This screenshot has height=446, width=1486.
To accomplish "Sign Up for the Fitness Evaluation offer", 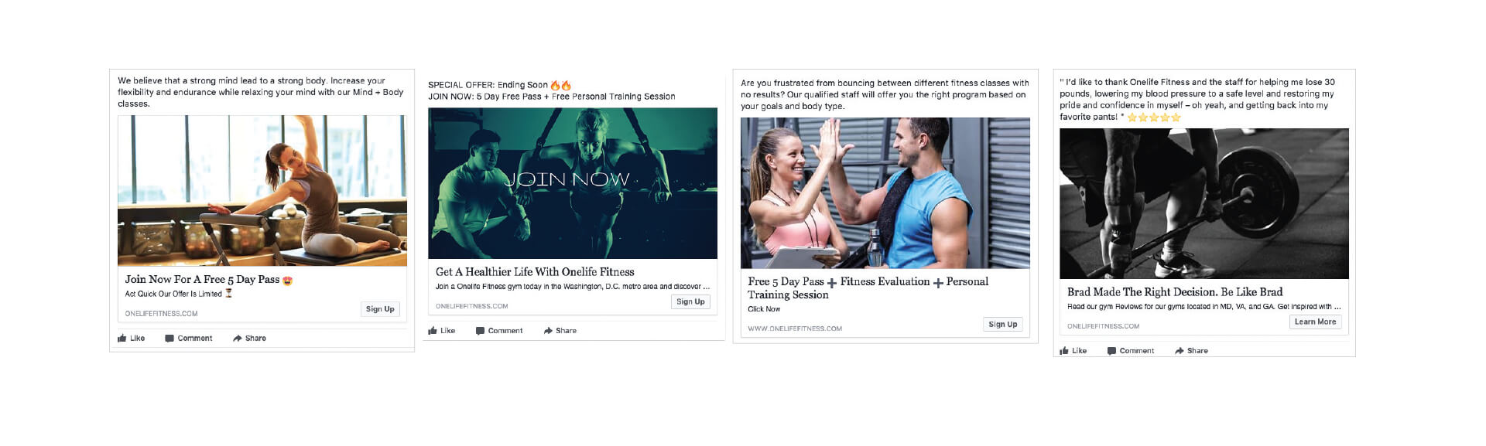I will click(x=1002, y=325).
